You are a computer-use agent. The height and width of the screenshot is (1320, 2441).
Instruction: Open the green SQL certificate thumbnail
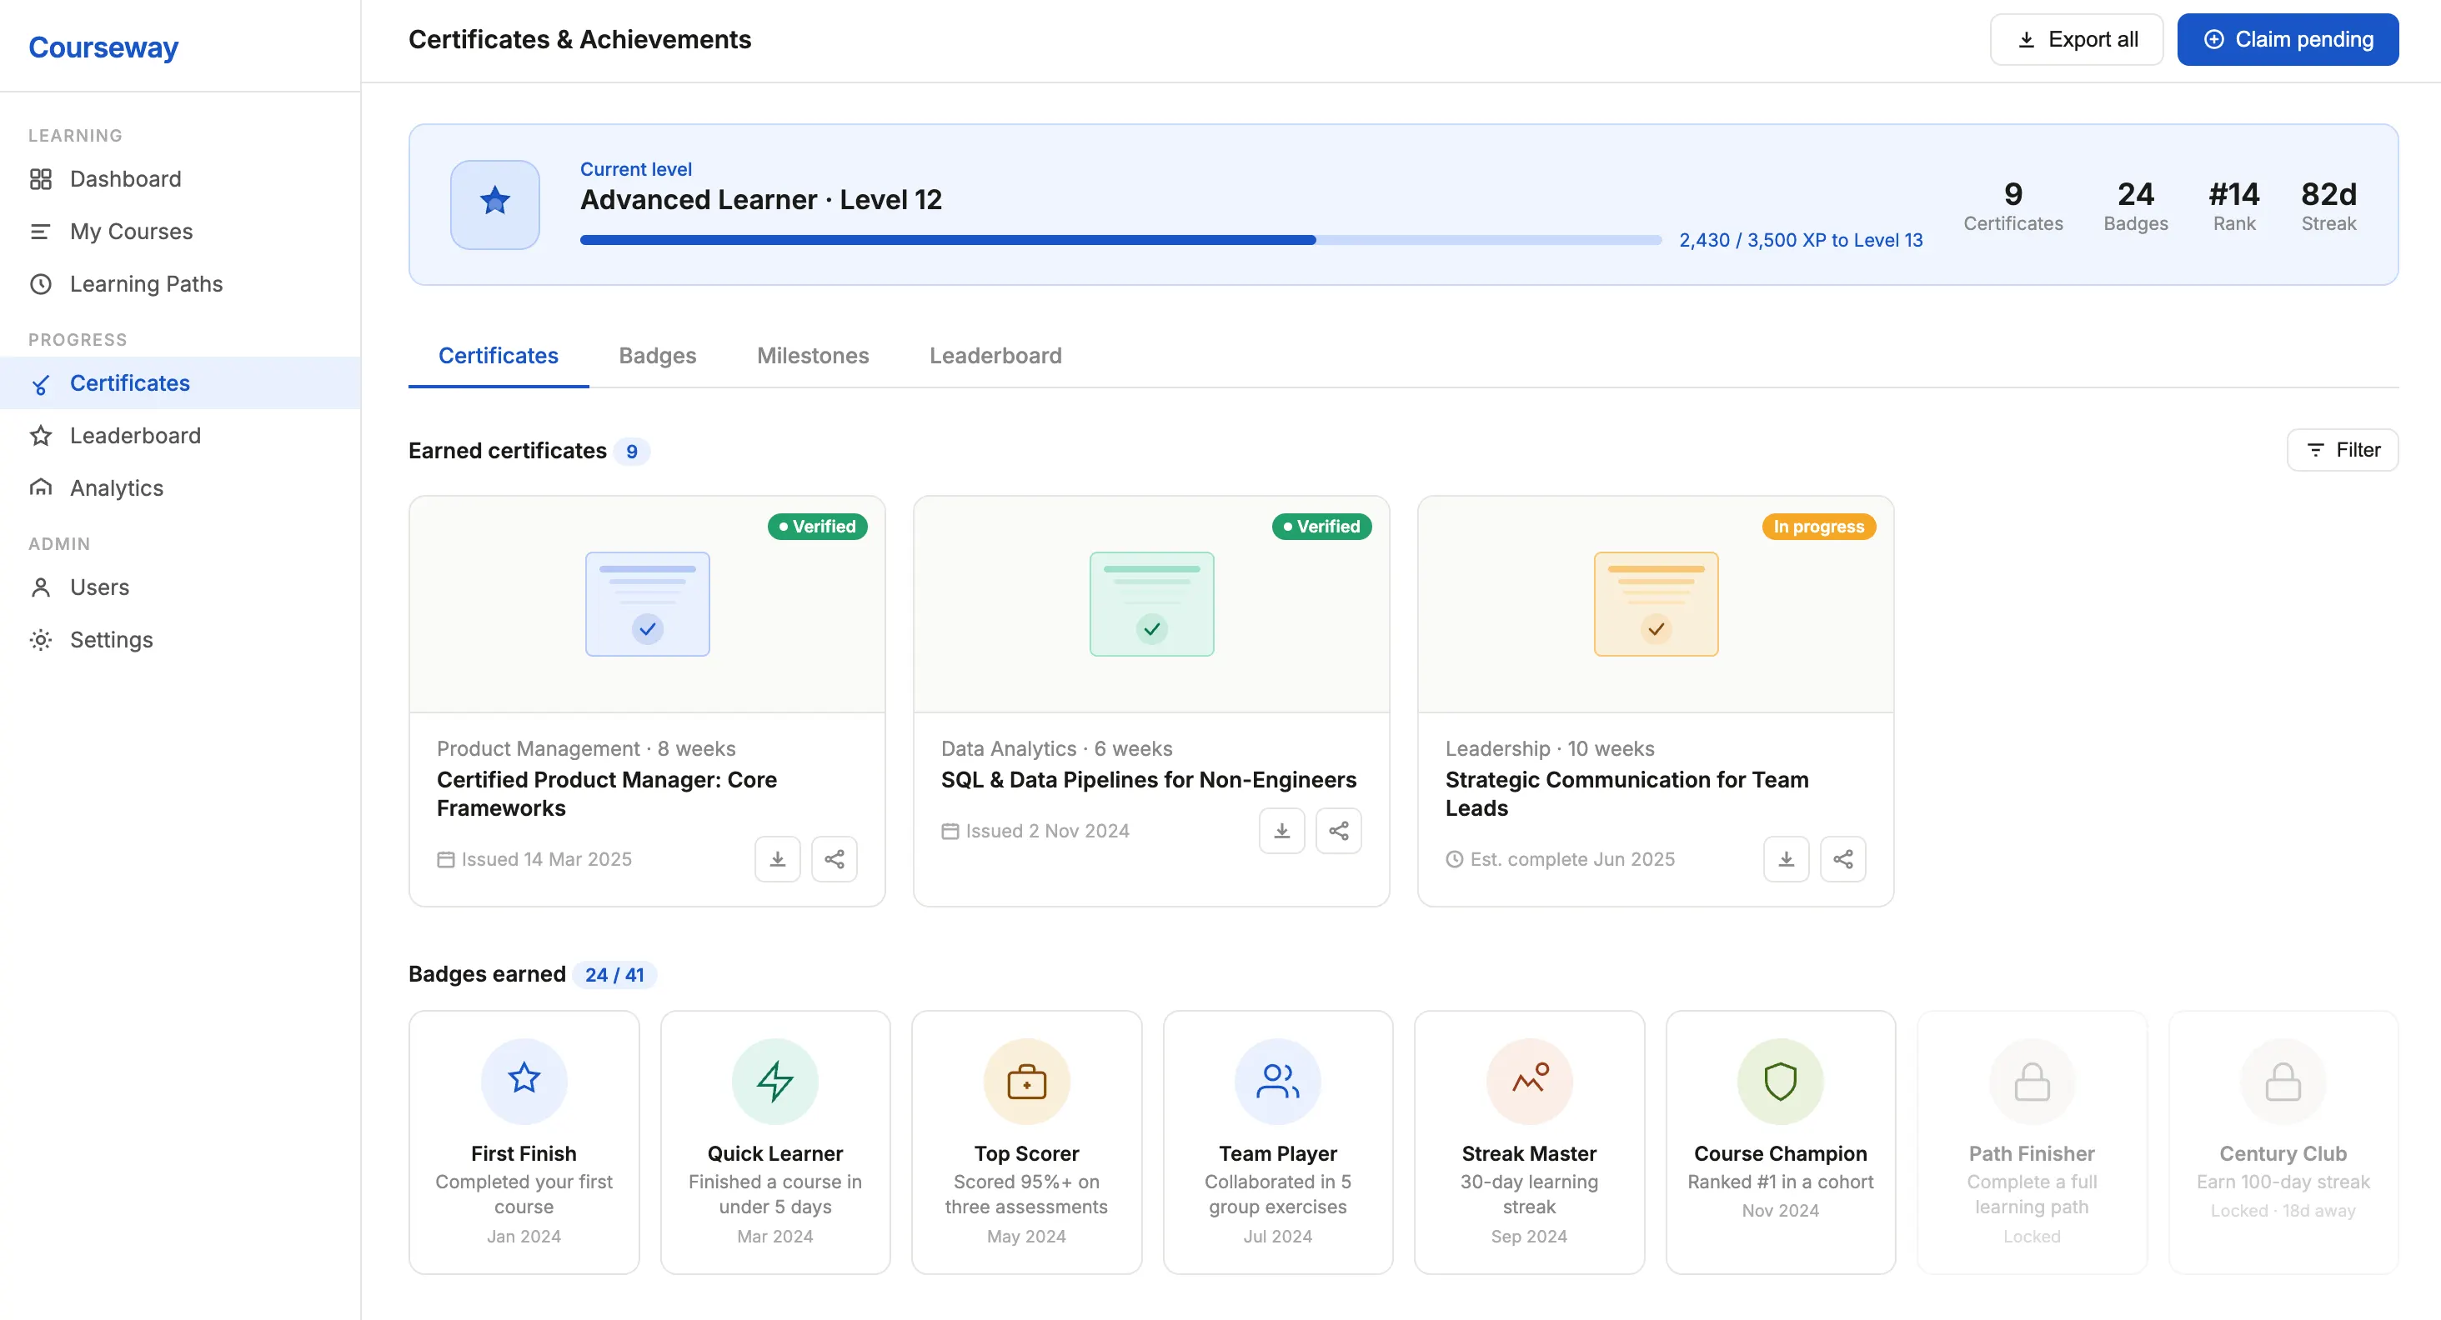1151,604
